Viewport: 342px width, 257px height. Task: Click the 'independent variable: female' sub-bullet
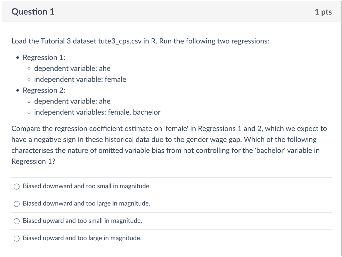click(x=80, y=80)
